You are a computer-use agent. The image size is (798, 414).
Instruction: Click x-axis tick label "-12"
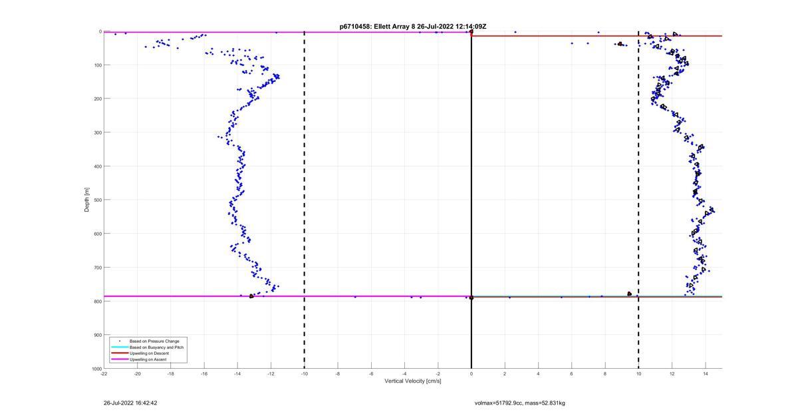point(271,373)
